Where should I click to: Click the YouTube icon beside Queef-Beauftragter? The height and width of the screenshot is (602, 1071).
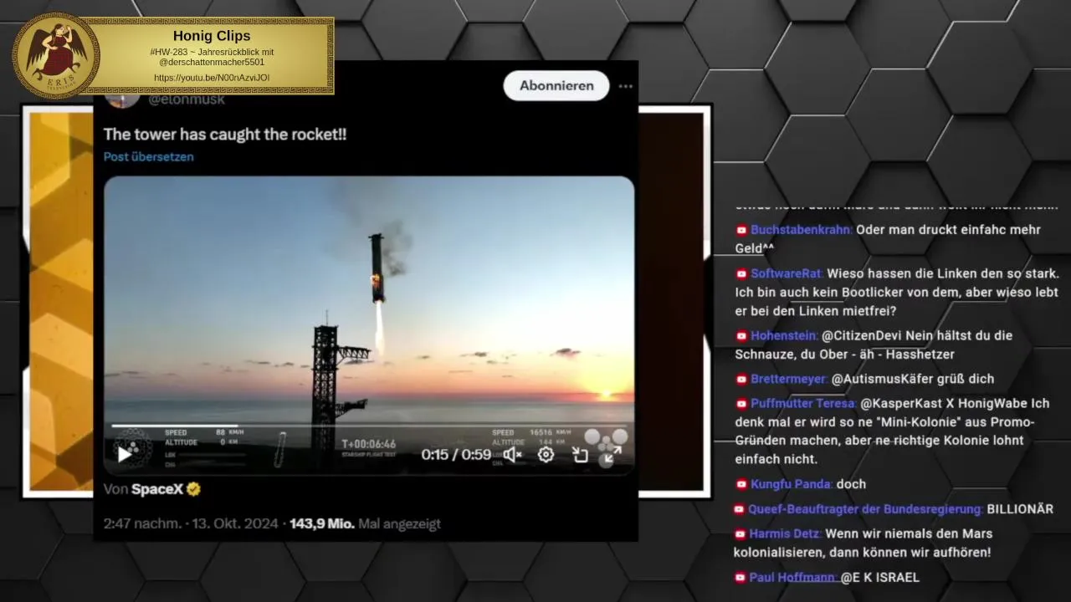point(740,509)
